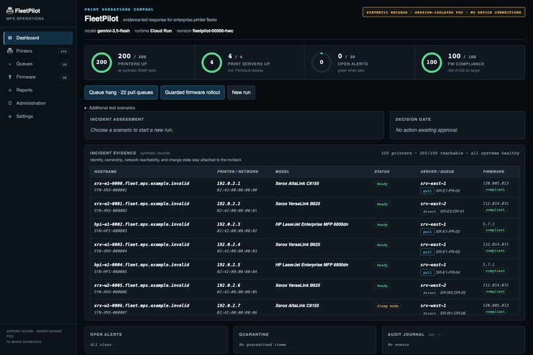The width and height of the screenshot is (533, 355).
Task: Click the compliant badge for hpi-e1-0004
Action: (x=495, y=271)
